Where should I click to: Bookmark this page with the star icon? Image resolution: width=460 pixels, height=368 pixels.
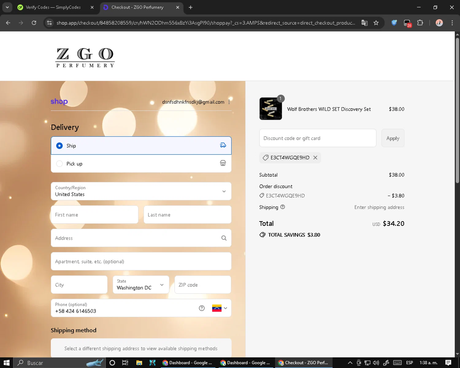pyautogui.click(x=376, y=23)
